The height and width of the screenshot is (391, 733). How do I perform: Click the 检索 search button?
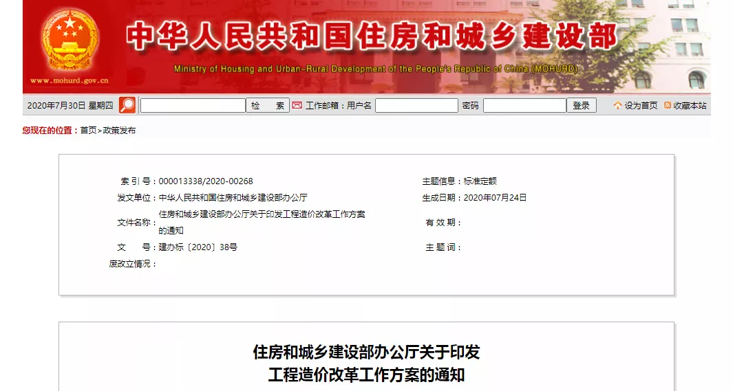(x=268, y=105)
